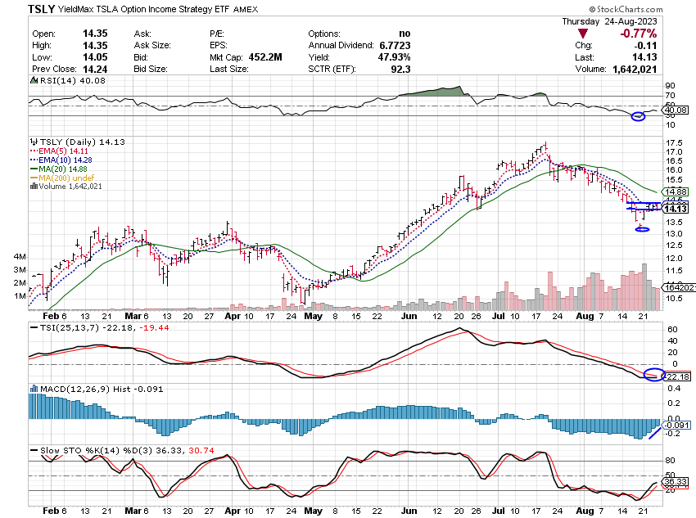Click the 14.13 last-price tag on price axis
Viewport: 696px width, 518px height.
click(676, 209)
